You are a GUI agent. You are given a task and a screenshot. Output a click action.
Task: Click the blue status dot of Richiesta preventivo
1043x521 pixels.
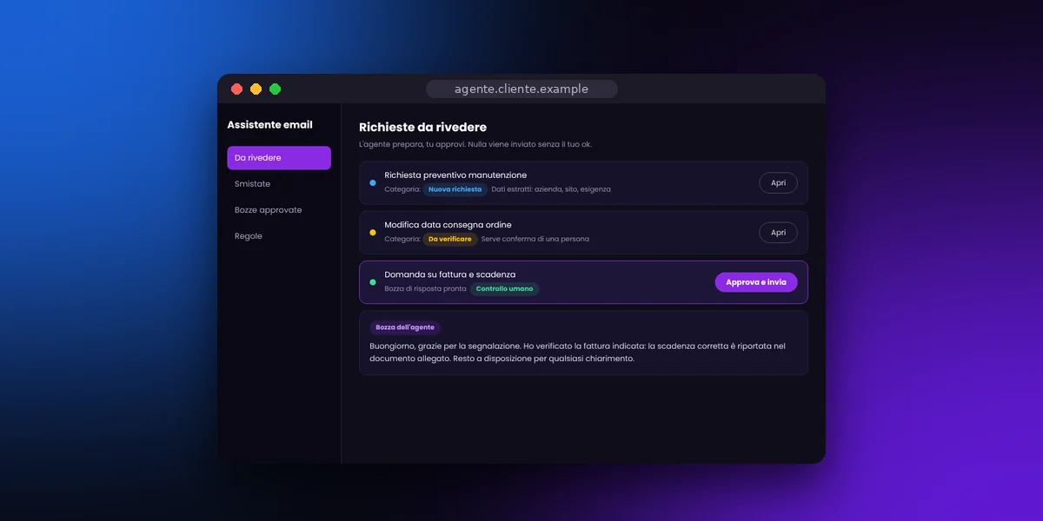[373, 183]
